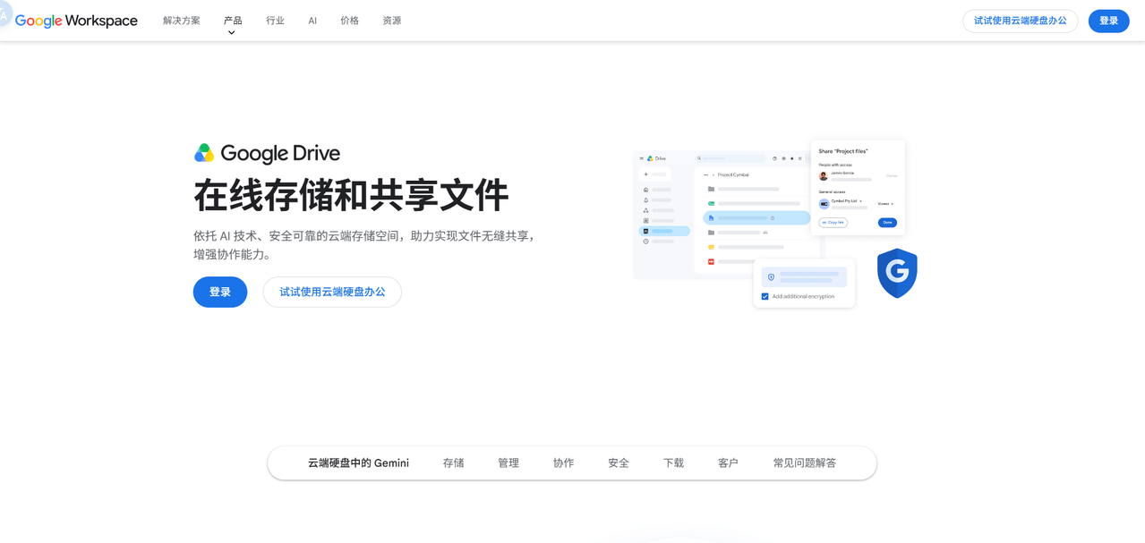The width and height of the screenshot is (1145, 543).
Task: Switch to the 安全 tab
Action: [619, 462]
